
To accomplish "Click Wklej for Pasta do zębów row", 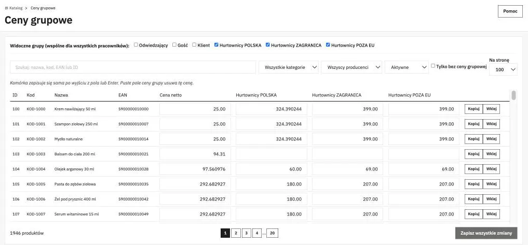I will [491, 184].
